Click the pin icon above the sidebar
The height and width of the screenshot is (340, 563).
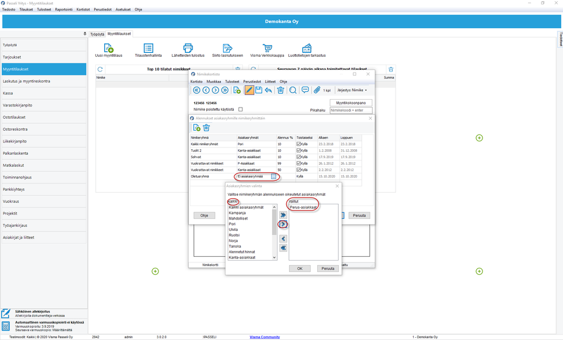85,34
